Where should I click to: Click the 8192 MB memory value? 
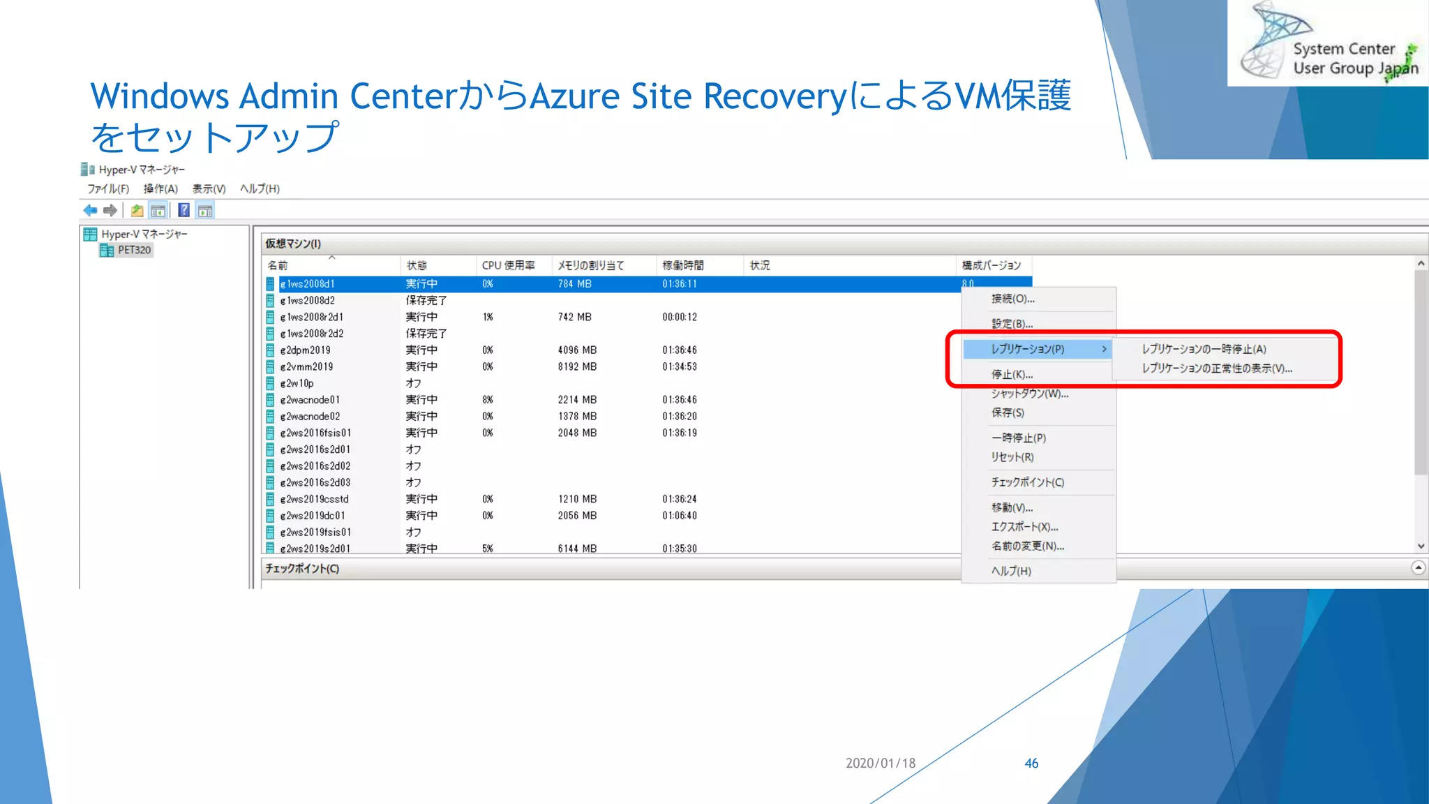click(x=577, y=367)
